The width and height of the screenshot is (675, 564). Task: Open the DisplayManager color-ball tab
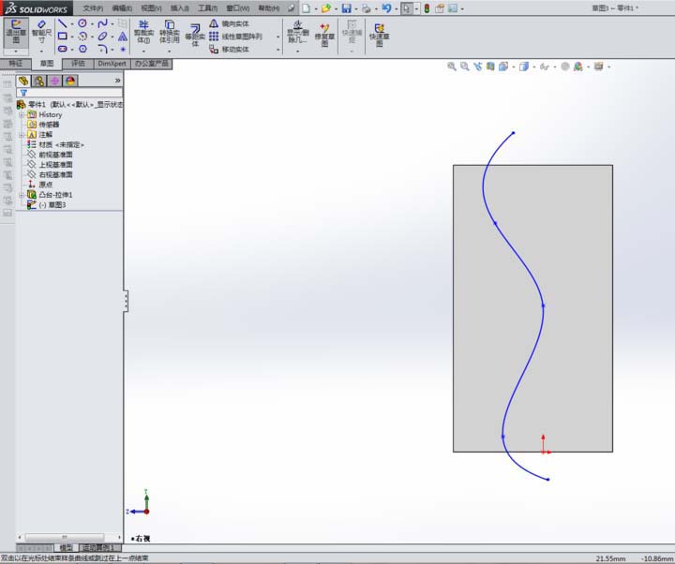click(70, 81)
